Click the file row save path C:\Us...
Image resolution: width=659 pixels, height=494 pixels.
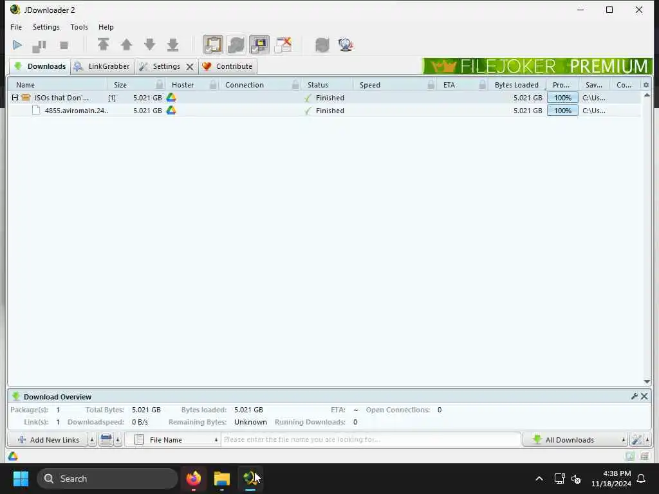[594, 111]
